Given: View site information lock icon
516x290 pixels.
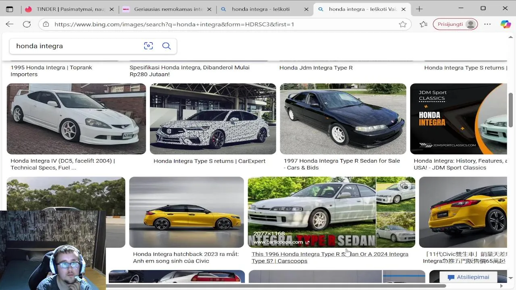Looking at the screenshot, I should click(46, 24).
